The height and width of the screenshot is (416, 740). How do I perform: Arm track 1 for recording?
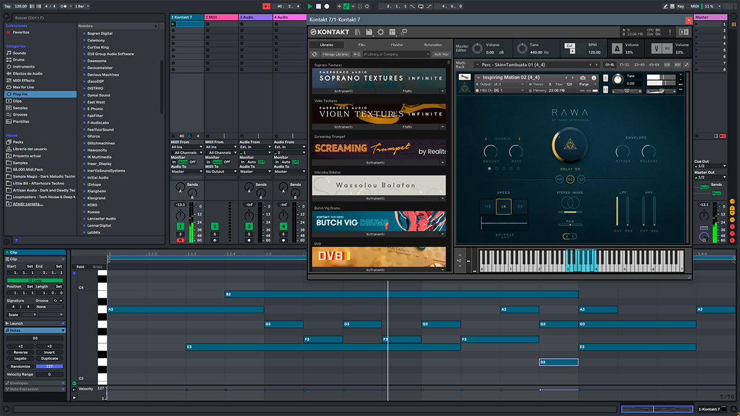point(180,240)
